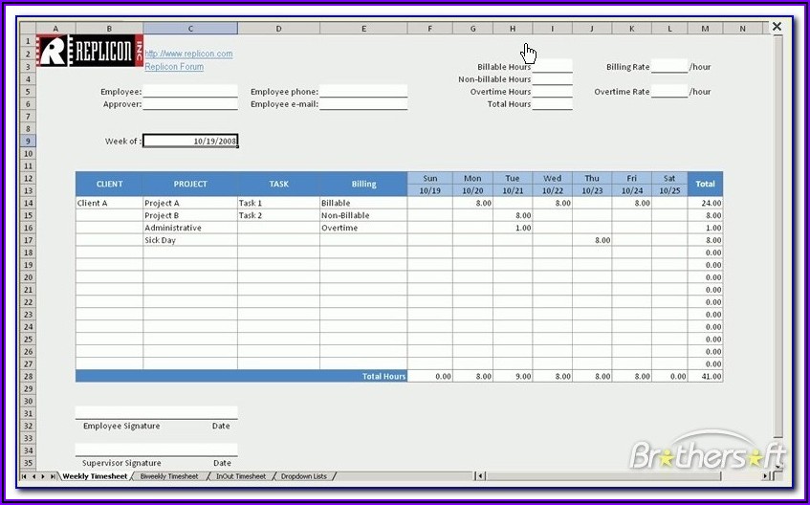
Task: Switch to the InOut Timesheet tab
Action: [x=239, y=476]
